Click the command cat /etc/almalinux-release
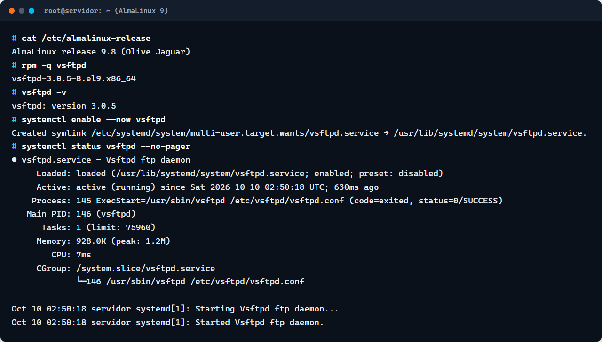The height and width of the screenshot is (342, 602). pyautogui.click(x=86, y=38)
